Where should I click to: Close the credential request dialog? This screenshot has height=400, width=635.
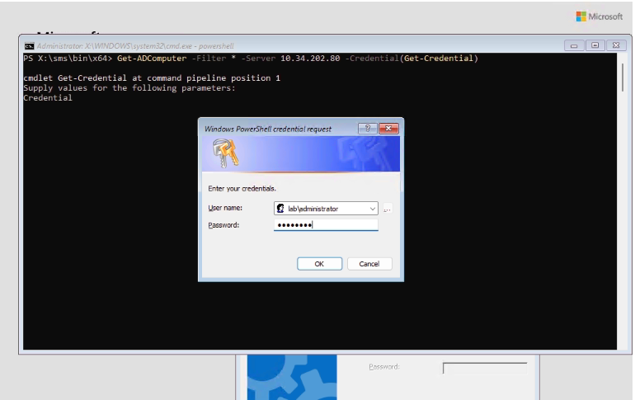(388, 129)
